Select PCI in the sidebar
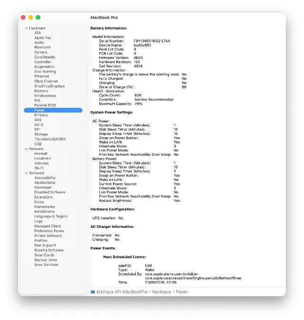 tap(38, 101)
